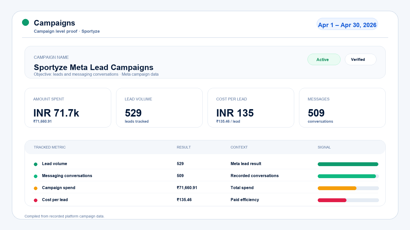410x230 pixels.
Task: Select the leads tracked caption
Action: [137, 121]
